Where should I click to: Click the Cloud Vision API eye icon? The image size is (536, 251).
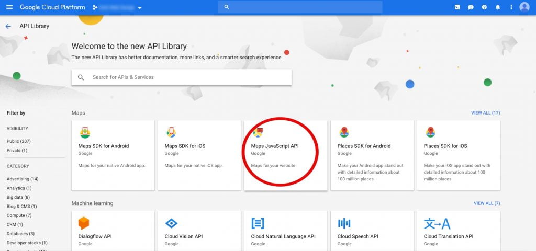tap(171, 223)
